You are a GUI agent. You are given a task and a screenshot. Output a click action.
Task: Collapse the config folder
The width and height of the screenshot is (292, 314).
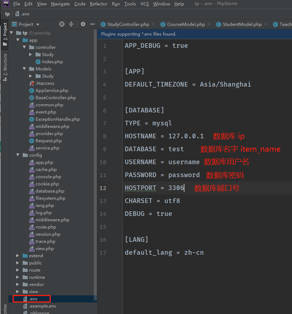point(18,155)
